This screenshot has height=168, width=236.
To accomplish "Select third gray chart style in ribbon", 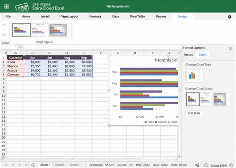I will tap(58, 30).
